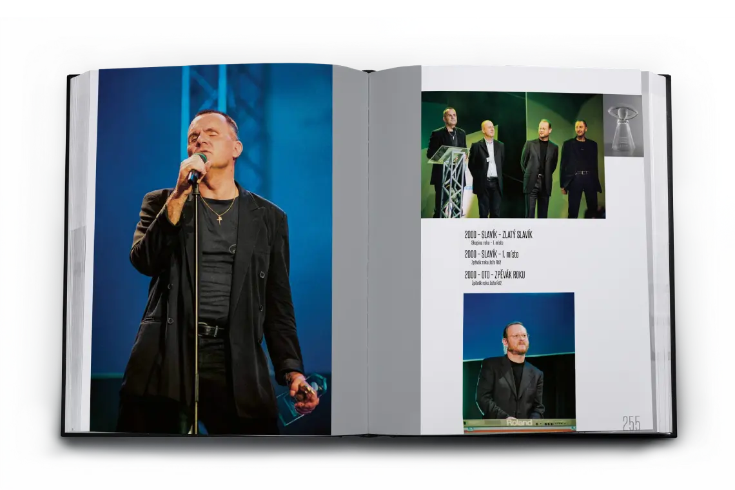This screenshot has width=735, height=490.
Task: Click the heading "2000 - OTO - ZPĚVÁK ROKU"
Action: [x=494, y=275]
